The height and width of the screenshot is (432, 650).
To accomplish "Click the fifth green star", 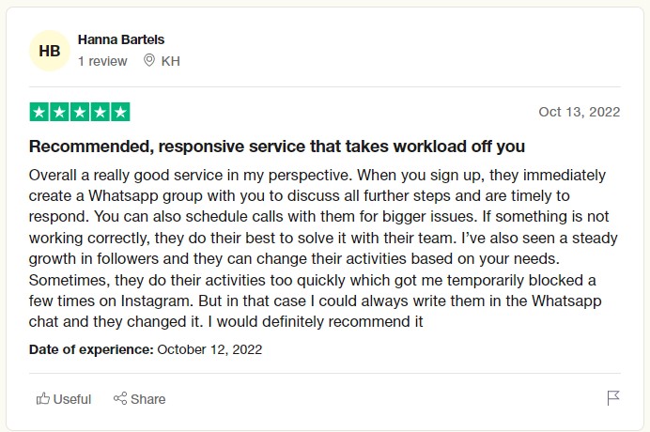I will pyautogui.click(x=120, y=112).
